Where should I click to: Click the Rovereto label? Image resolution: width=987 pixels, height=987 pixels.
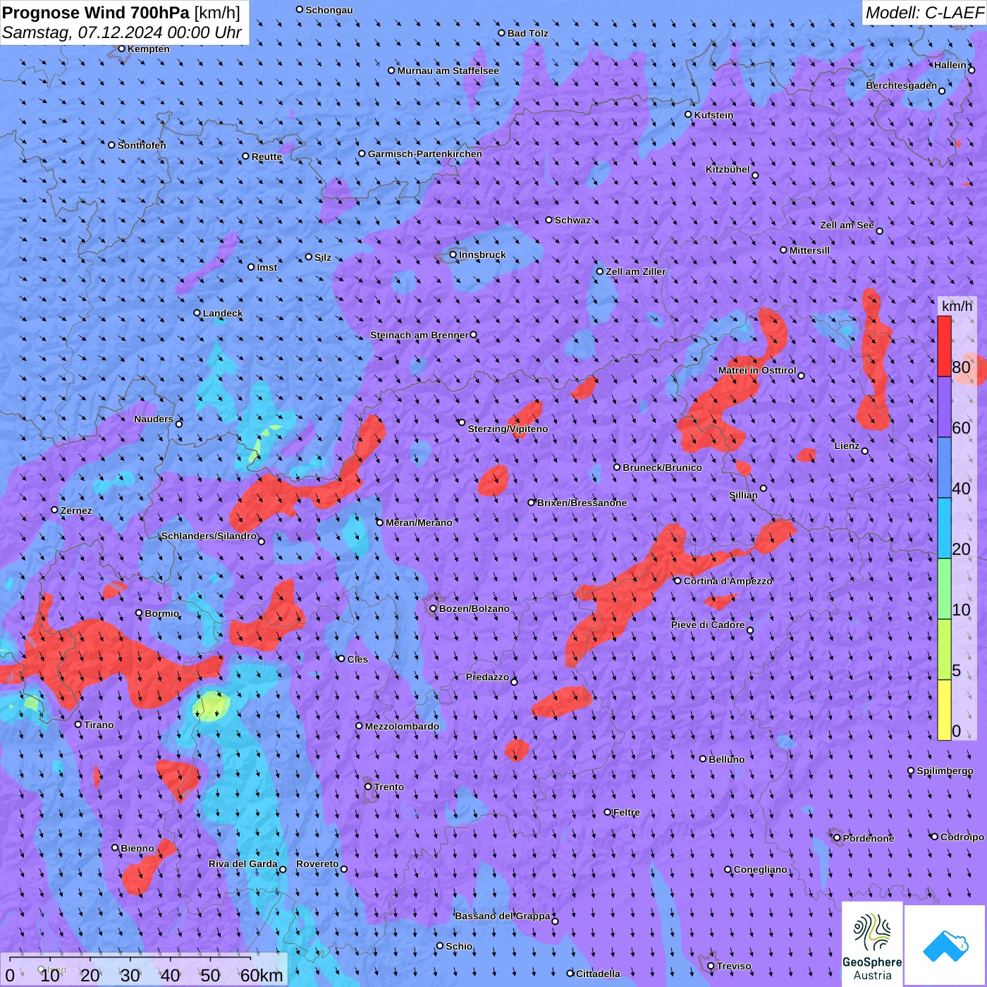click(317, 864)
